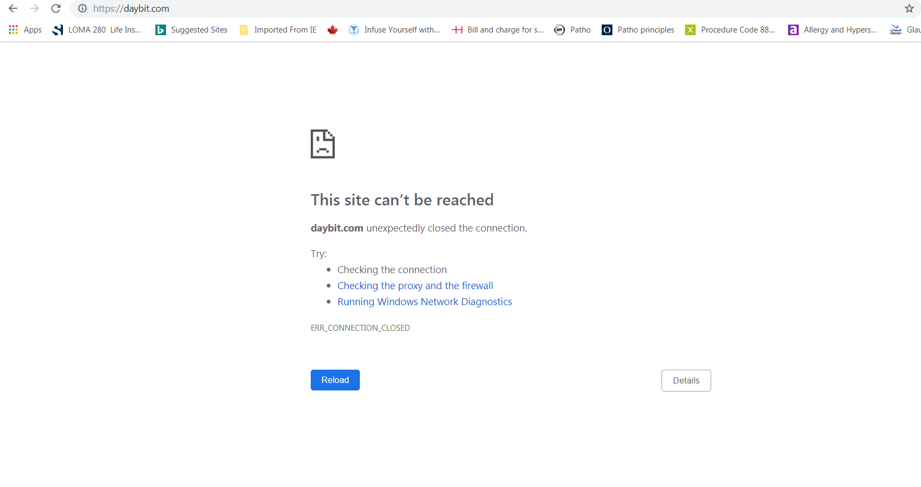Click the 'Checking the connection' suggestion text

[x=392, y=270]
